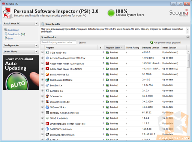Sort by Threat Rating column

(x=133, y=48)
